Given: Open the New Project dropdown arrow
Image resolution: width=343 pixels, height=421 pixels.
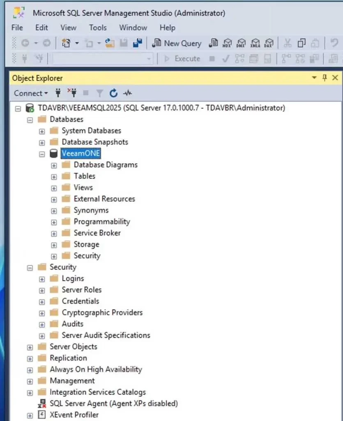Looking at the screenshot, I should click(x=77, y=43).
